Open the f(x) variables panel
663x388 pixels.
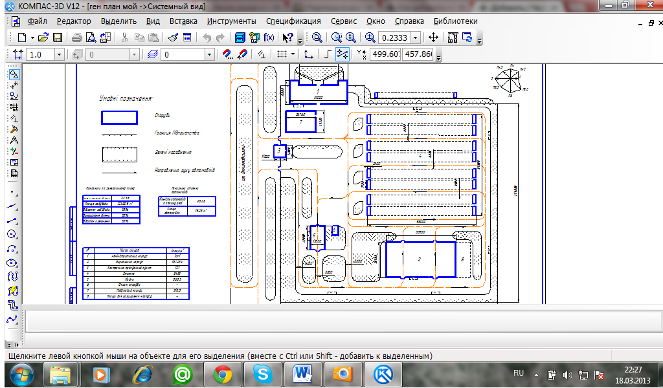pyautogui.click(x=269, y=38)
